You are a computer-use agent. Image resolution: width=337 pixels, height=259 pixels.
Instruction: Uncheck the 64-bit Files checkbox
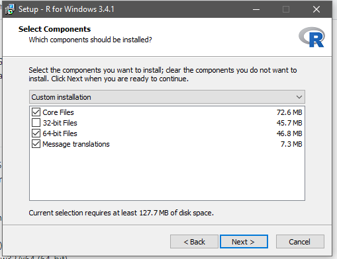36,133
